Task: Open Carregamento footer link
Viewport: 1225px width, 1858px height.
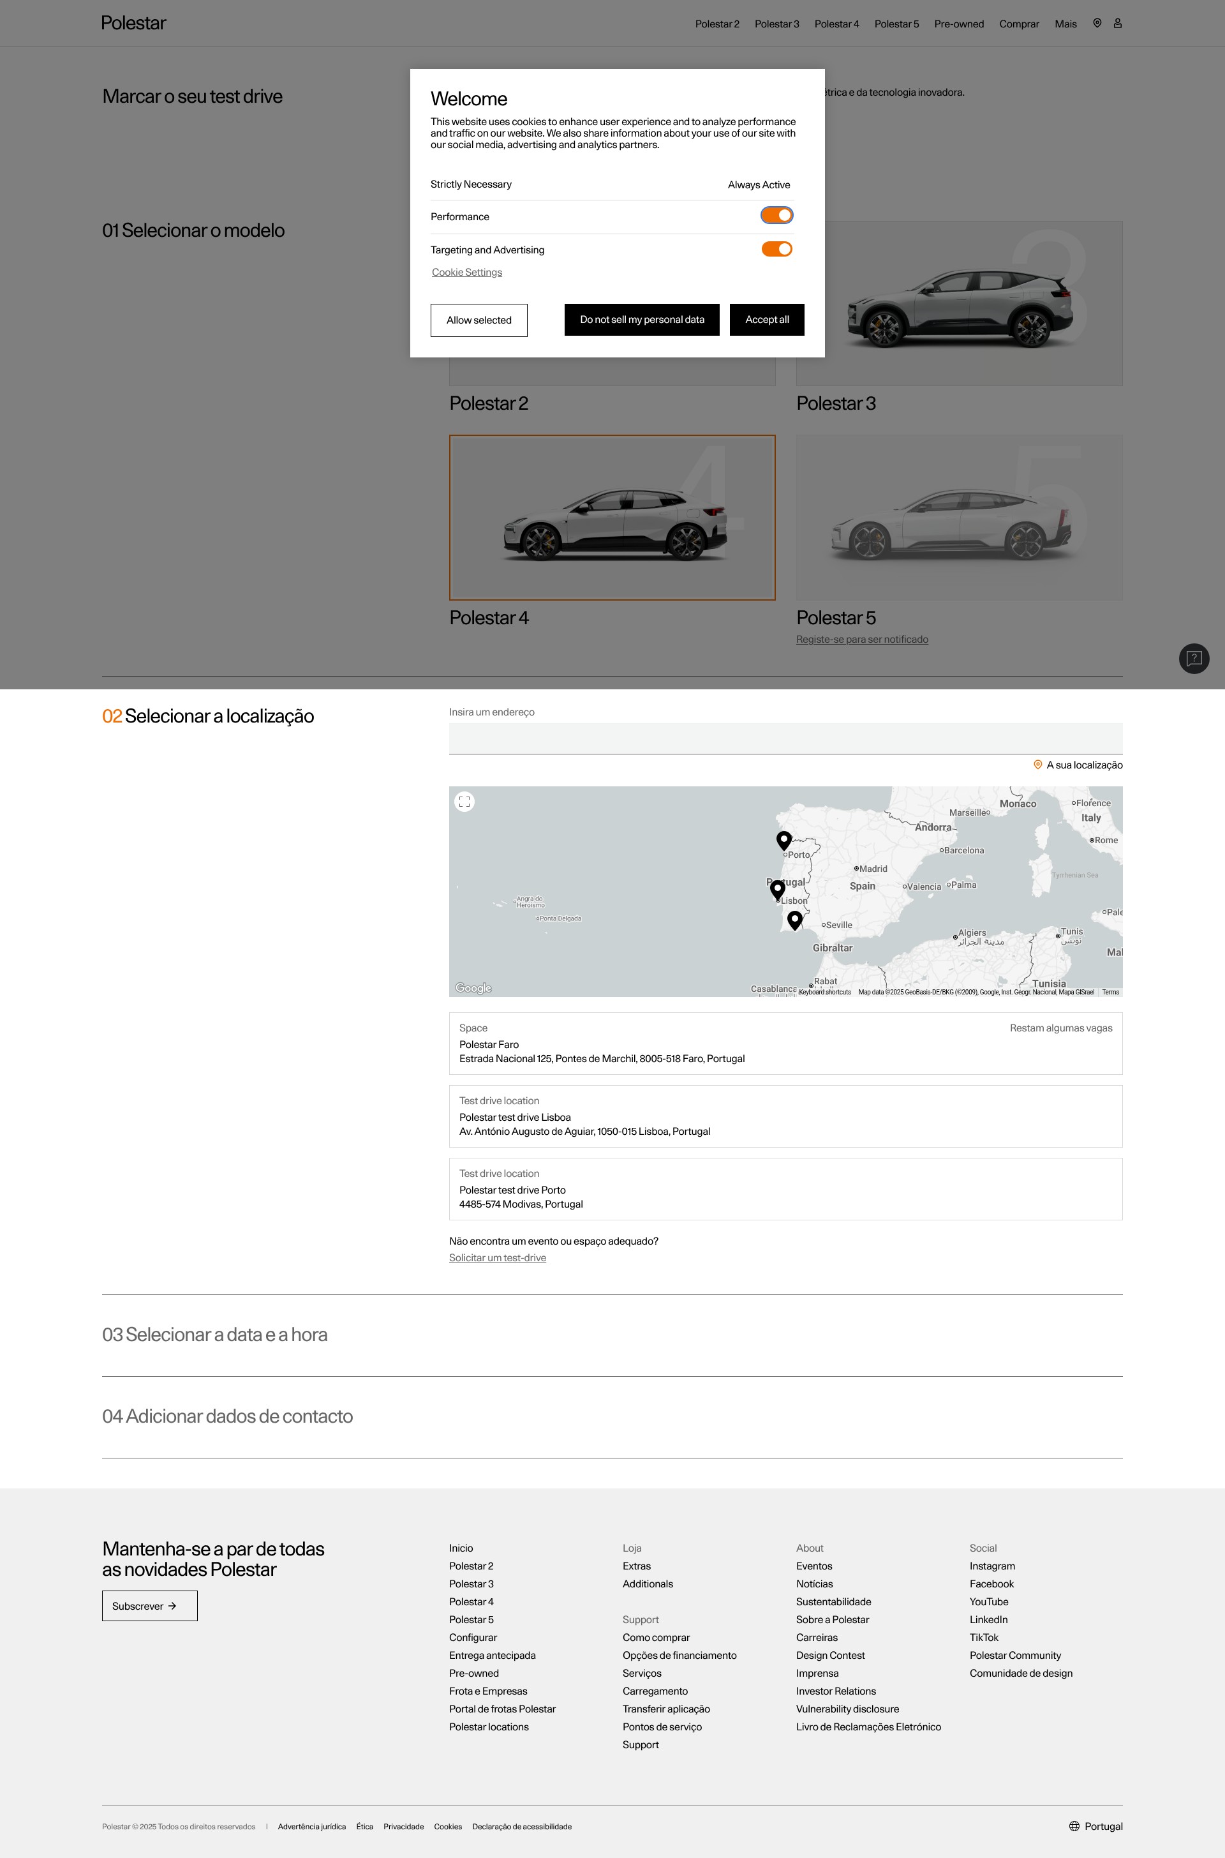Action: click(x=655, y=1691)
